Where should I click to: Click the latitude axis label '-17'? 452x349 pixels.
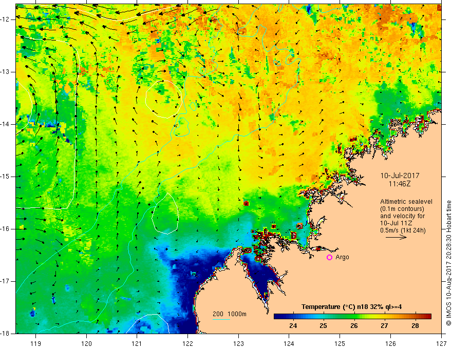[x=6, y=281]
